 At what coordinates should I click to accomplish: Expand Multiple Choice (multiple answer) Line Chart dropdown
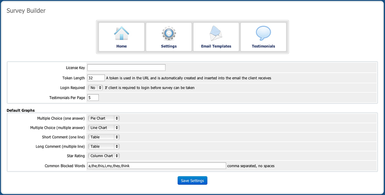[104, 128]
